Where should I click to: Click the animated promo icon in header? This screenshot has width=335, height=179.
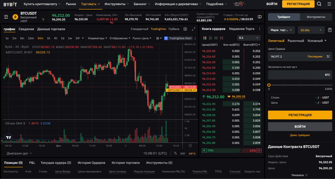239,4
